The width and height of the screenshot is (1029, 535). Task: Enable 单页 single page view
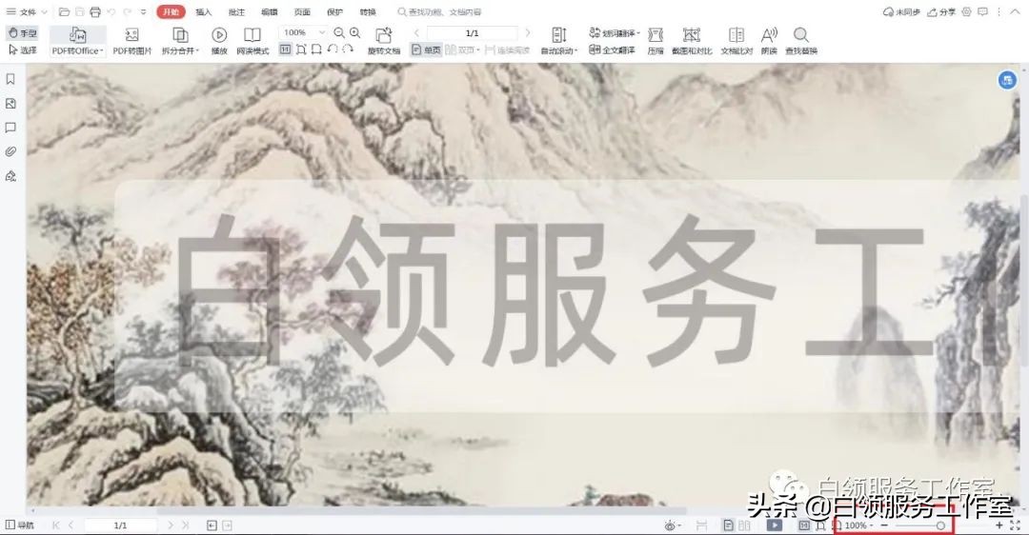[x=426, y=50]
